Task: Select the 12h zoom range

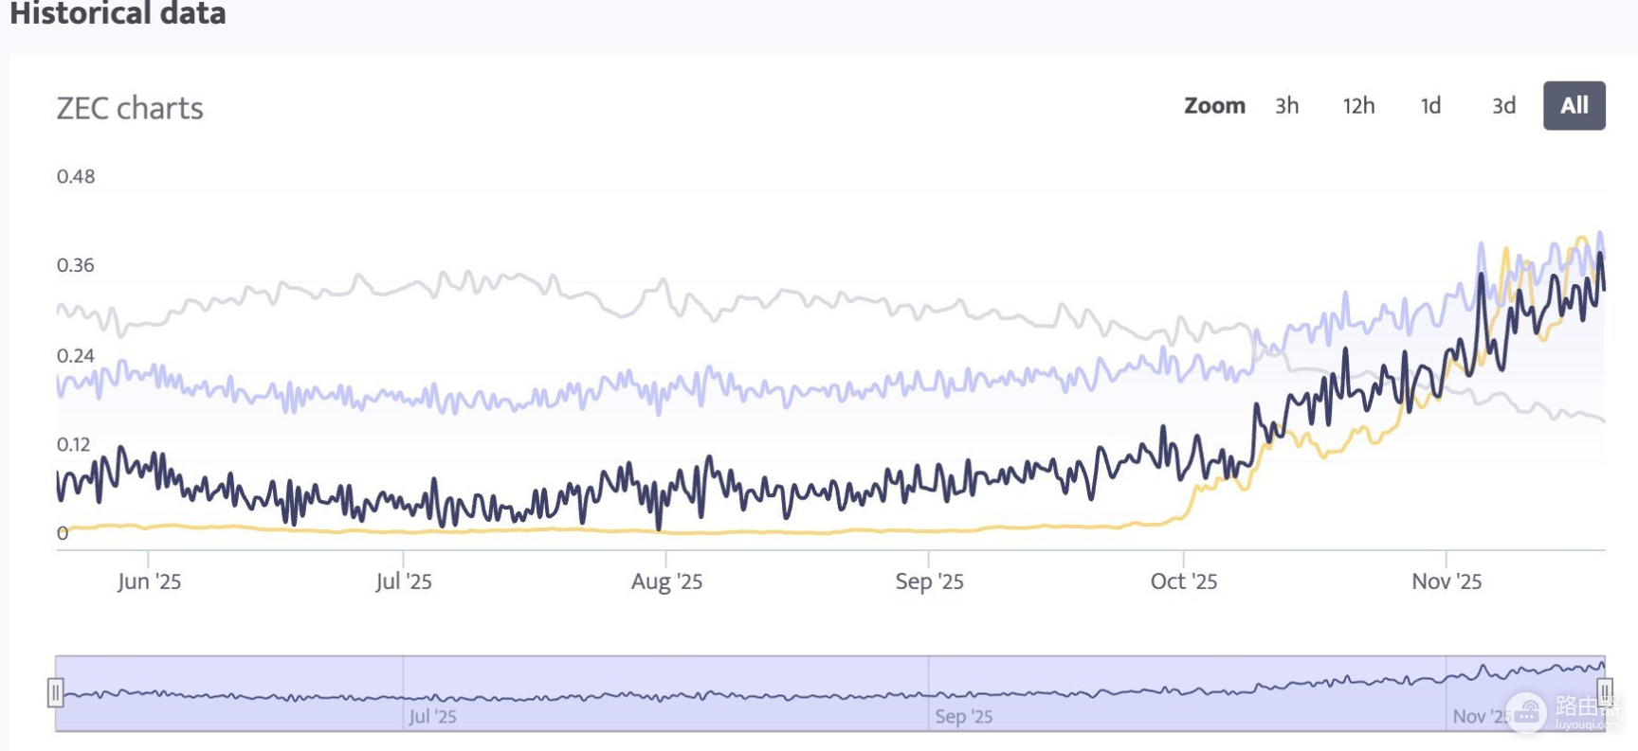Action: coord(1358,106)
